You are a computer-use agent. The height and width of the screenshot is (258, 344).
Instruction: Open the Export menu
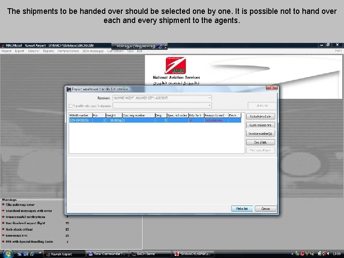(19, 51)
